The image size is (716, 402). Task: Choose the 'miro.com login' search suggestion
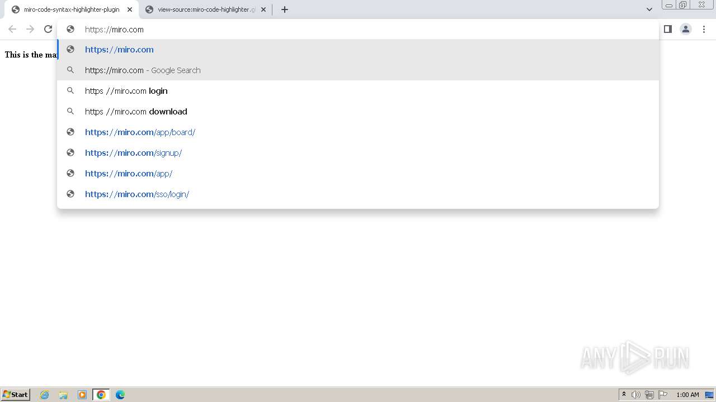(x=358, y=91)
